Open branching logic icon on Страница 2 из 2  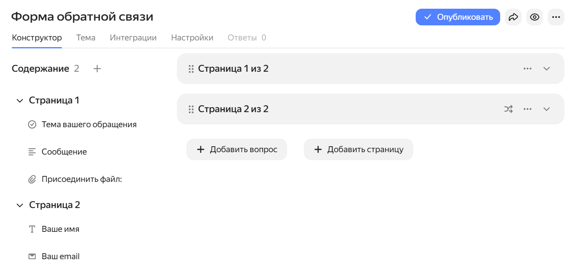click(508, 109)
